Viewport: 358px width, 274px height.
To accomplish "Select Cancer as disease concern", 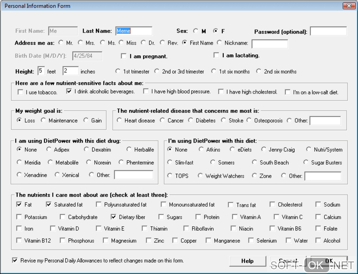I will 163,120.
